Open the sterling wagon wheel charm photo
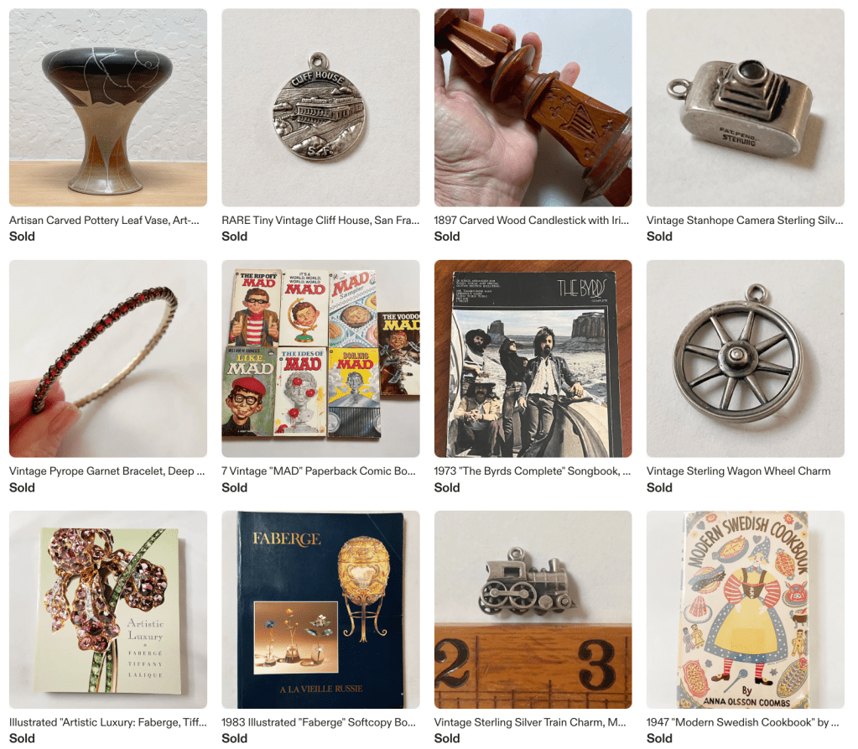Viewport: 858px width, 749px height. 746,358
